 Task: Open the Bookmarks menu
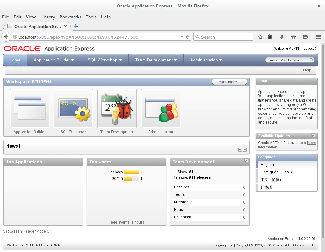pyautogui.click(x=70, y=17)
